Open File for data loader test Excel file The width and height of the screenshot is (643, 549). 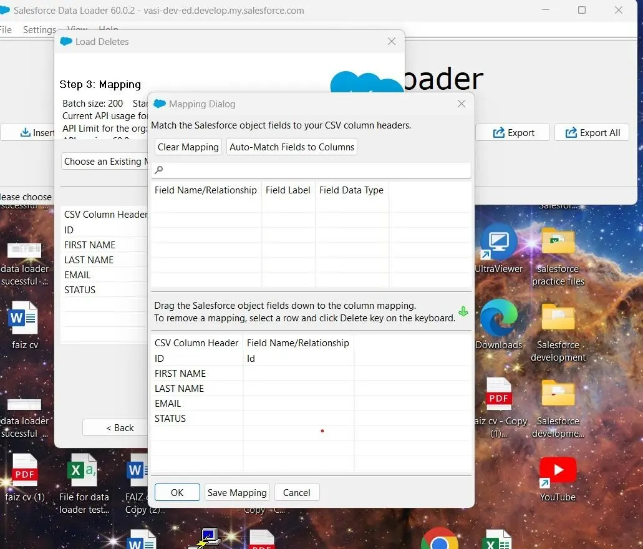click(x=83, y=474)
